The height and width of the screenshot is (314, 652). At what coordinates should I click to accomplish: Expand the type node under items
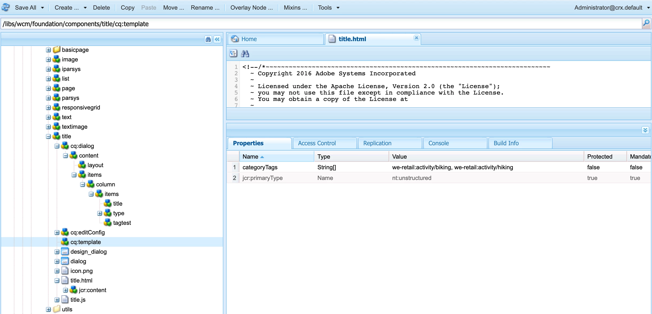100,213
